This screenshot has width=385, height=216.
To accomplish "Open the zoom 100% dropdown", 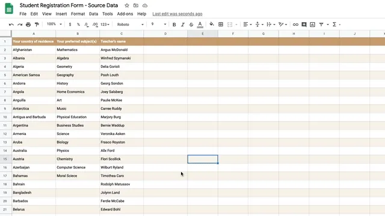I will coord(54,24).
